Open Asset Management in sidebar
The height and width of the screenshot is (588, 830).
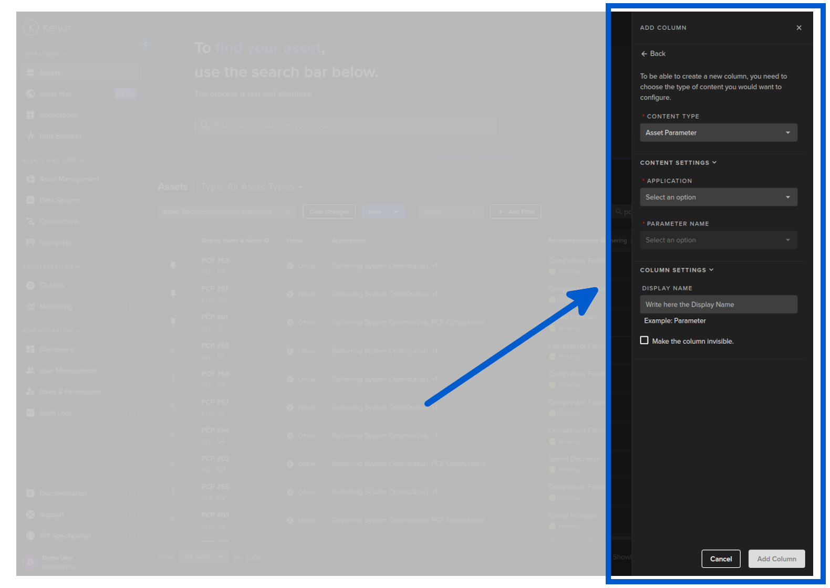(69, 179)
